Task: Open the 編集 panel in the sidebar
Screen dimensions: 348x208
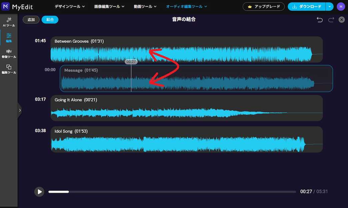Action: pos(9,37)
